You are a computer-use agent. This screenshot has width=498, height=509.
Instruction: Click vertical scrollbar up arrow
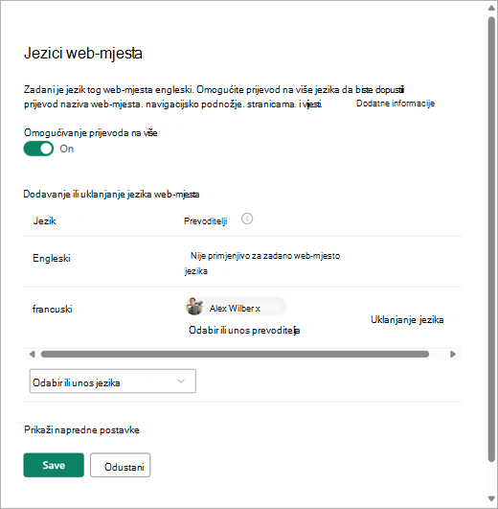(x=492, y=8)
